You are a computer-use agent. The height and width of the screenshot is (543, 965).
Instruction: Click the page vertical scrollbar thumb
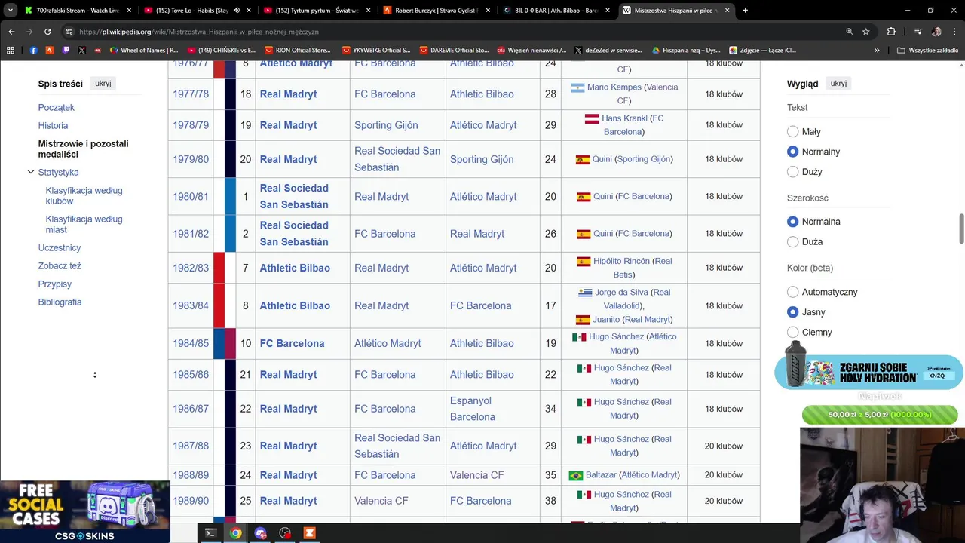tap(961, 229)
